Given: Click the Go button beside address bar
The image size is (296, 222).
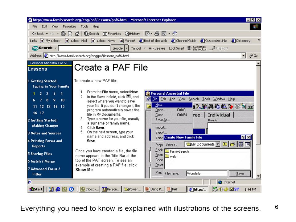Looking at the screenshot, I should point(253,56).
